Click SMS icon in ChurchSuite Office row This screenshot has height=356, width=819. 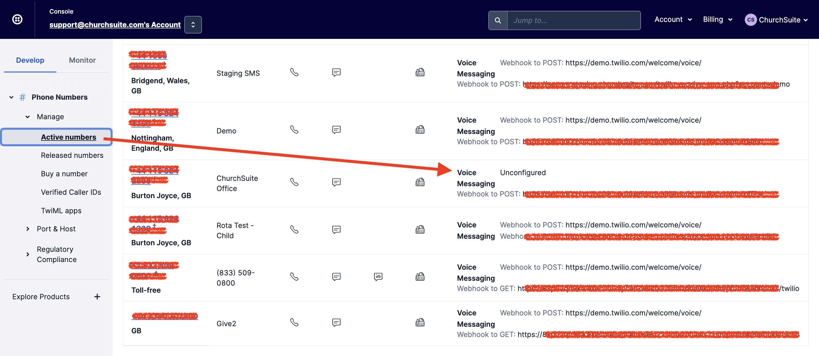point(336,182)
